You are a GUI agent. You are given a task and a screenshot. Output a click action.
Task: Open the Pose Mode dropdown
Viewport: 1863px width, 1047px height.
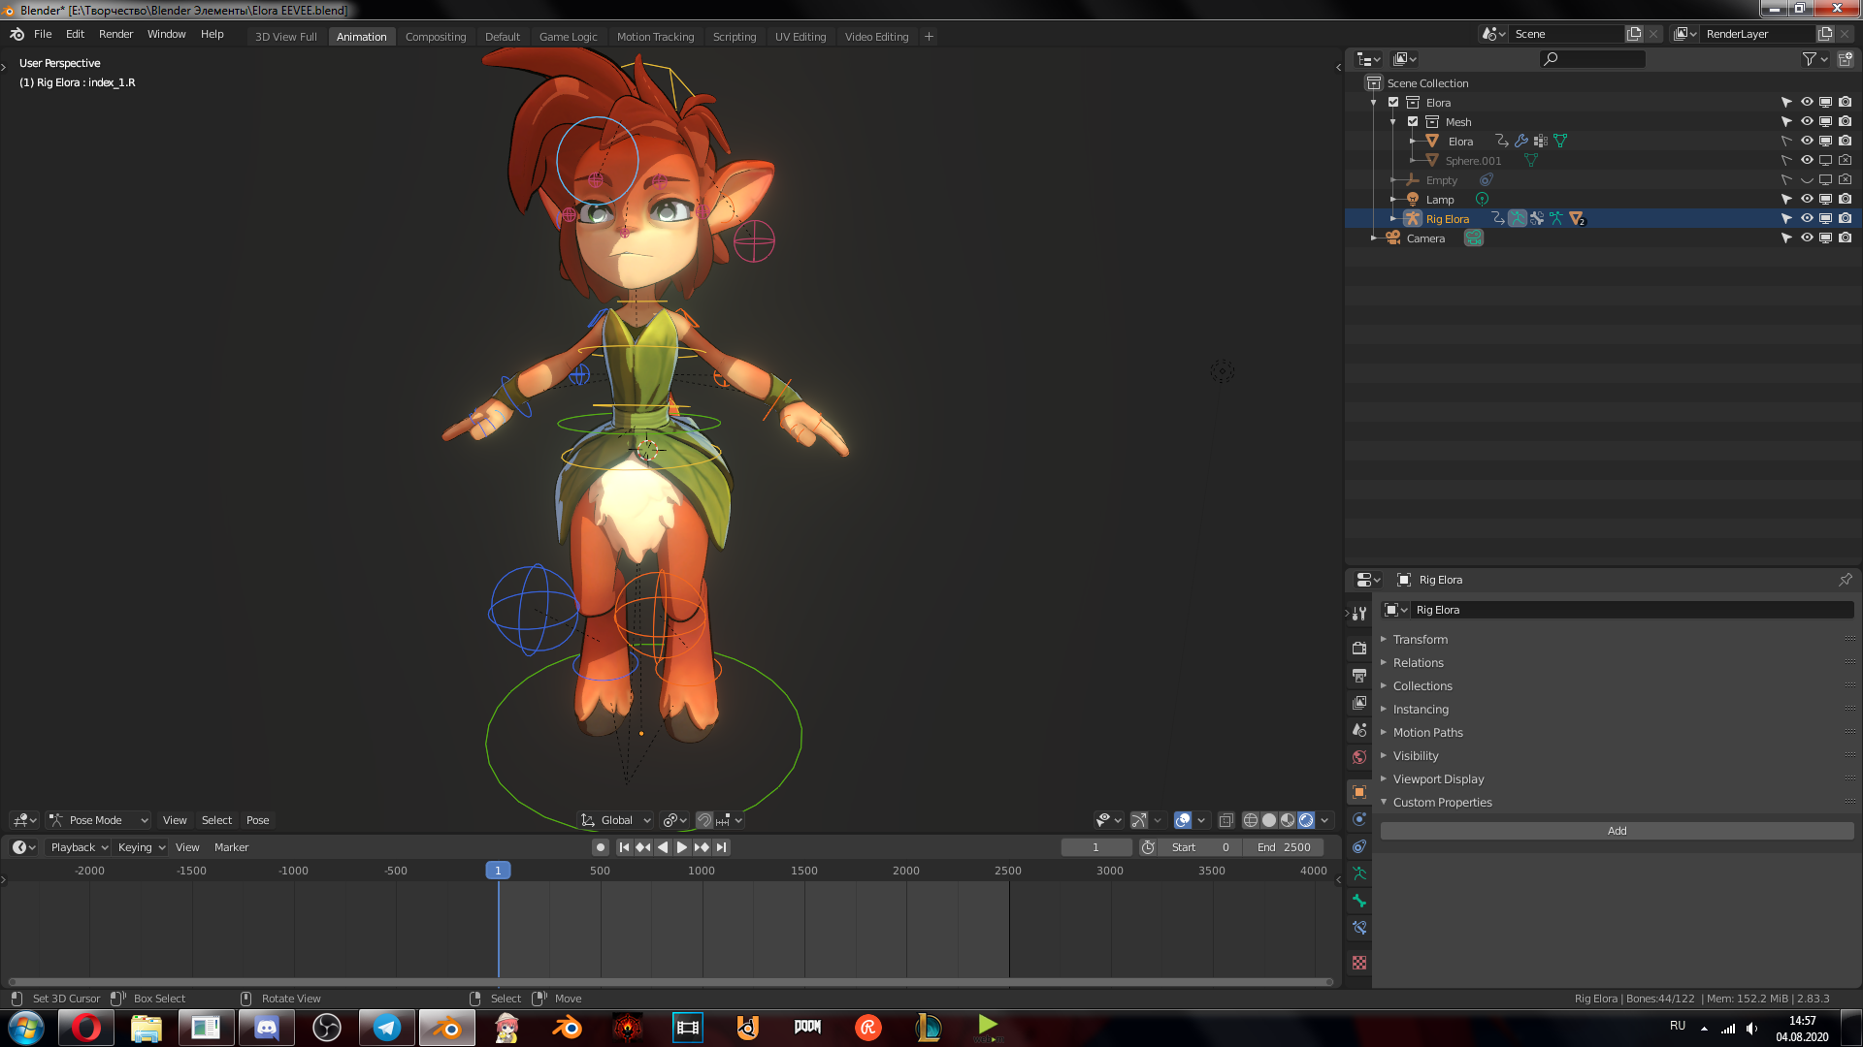[x=98, y=820]
